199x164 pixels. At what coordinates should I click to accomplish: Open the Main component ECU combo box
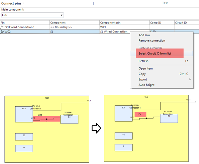point(33,15)
